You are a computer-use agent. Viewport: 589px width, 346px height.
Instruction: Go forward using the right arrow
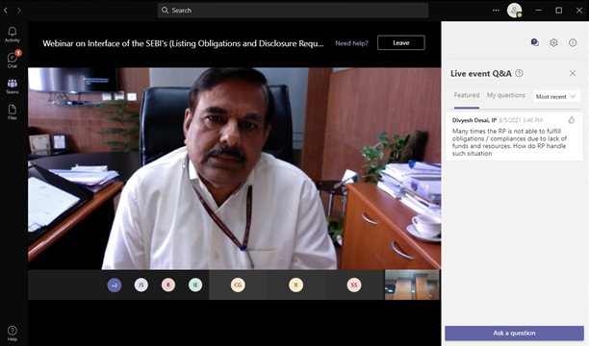pyautogui.click(x=19, y=11)
